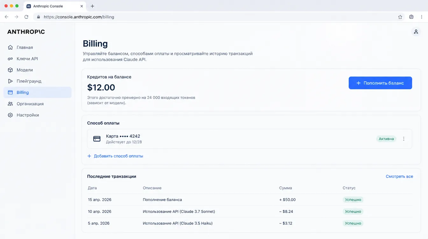Open Модели in the sidebar
Screen dimensions: 428x239
click(38, 70)
